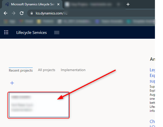Go back using browser back arrow
The image size is (163, 127).
click(6, 13)
